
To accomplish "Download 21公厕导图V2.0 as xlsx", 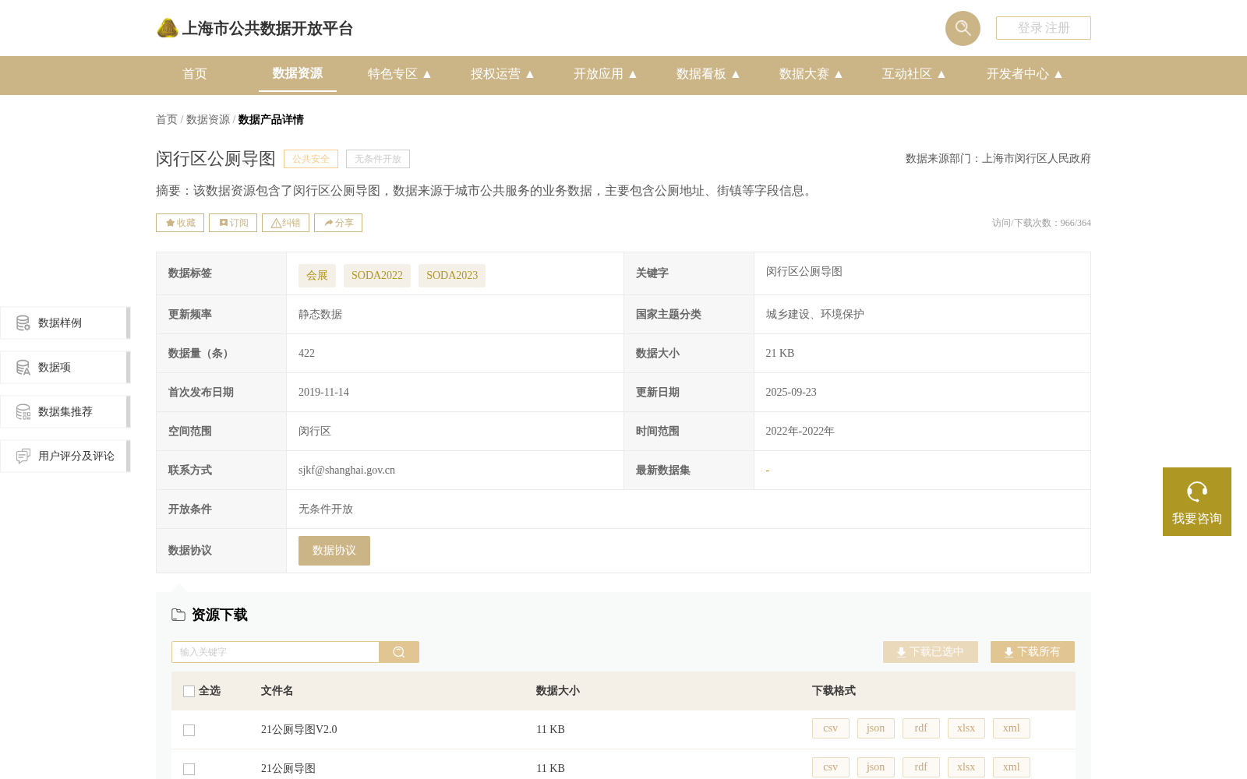I will pyautogui.click(x=966, y=728).
